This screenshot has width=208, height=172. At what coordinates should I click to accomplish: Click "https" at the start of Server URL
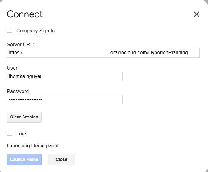coord(14,53)
